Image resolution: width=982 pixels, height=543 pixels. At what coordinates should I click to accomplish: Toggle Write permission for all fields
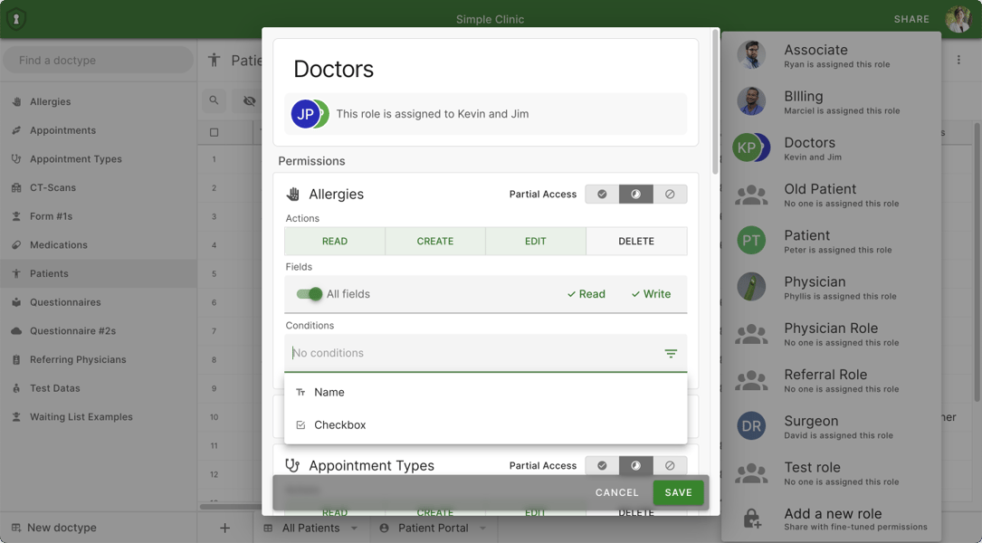pos(651,294)
